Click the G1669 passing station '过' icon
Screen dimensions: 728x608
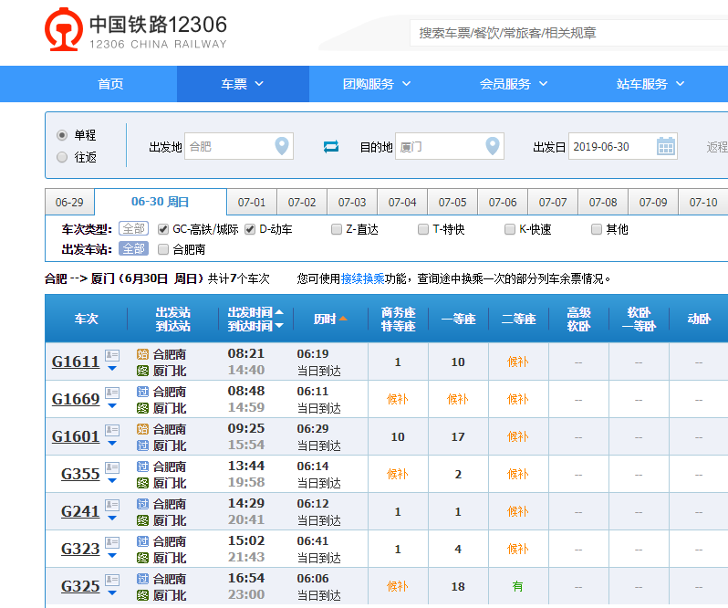pos(142,392)
